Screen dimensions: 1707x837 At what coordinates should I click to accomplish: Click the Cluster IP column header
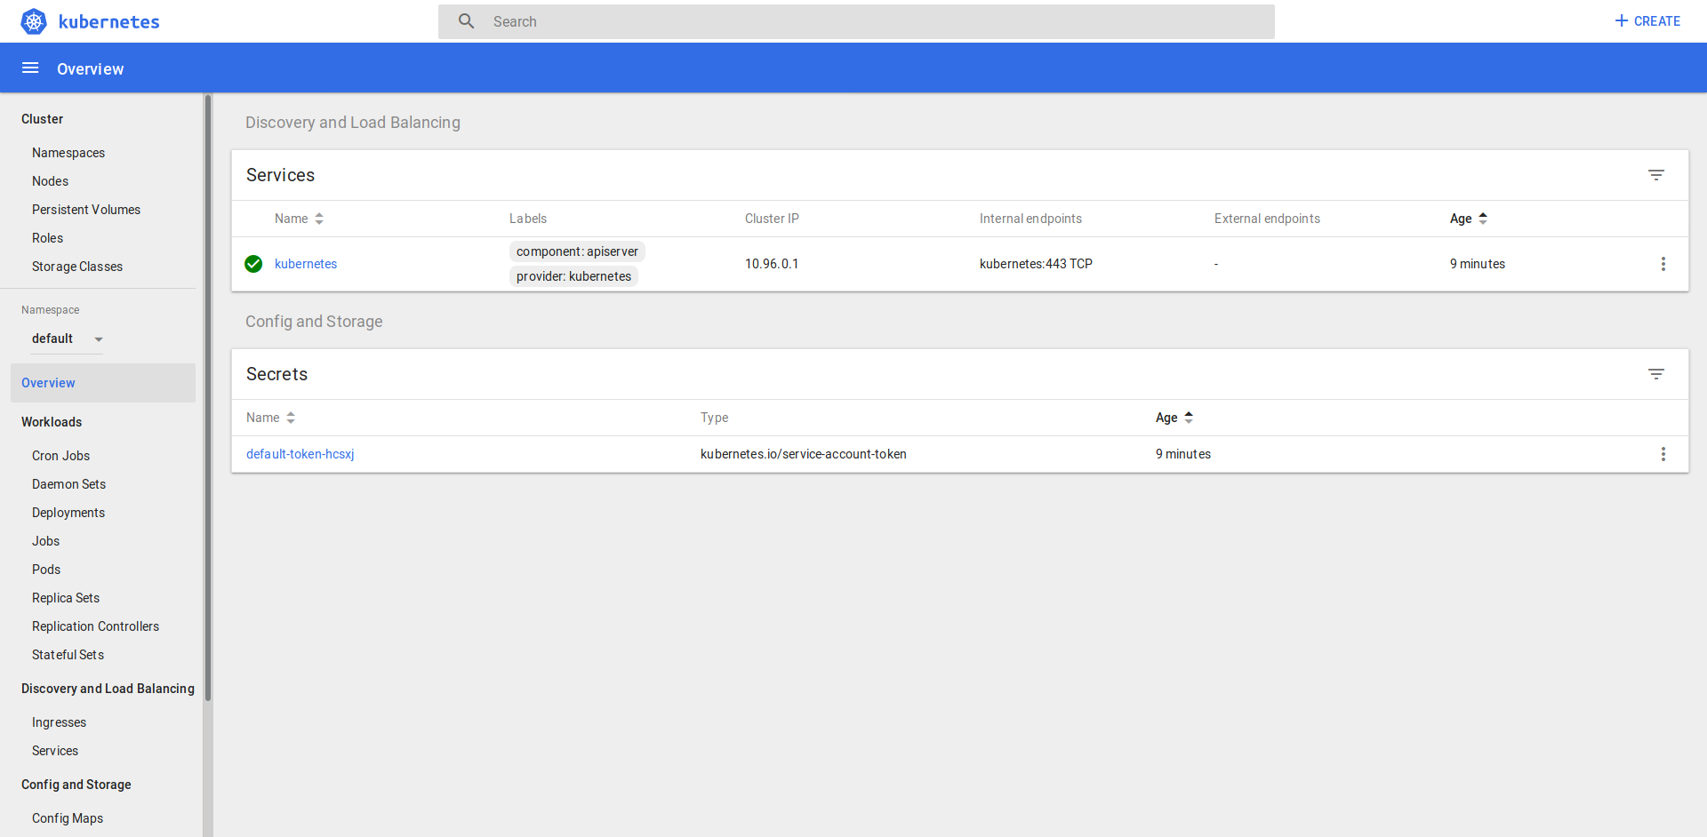(772, 219)
